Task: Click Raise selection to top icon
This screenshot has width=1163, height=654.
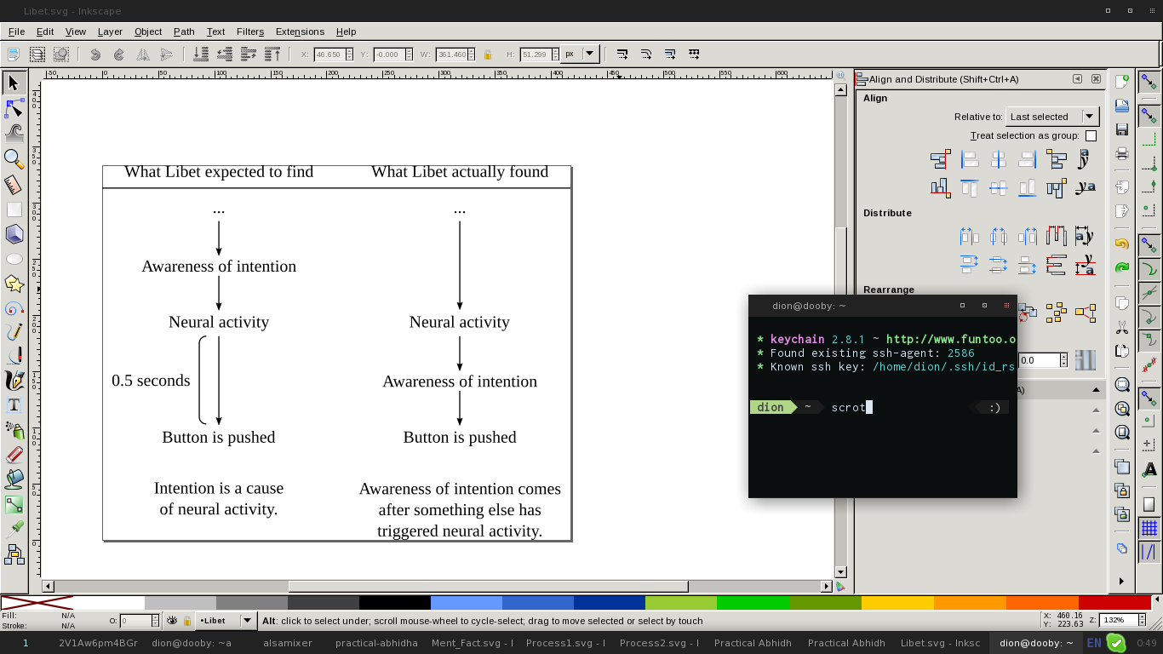Action: pos(272,54)
